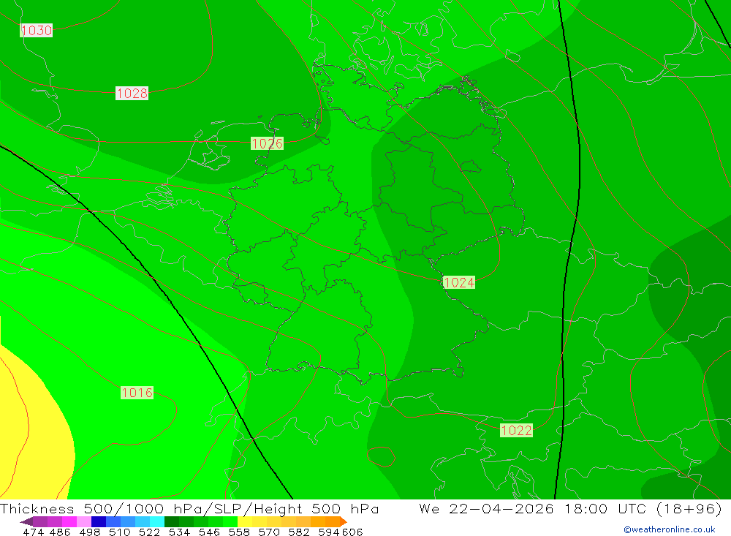Click the legend value 474
The height and width of the screenshot is (536, 731).
coord(33,532)
